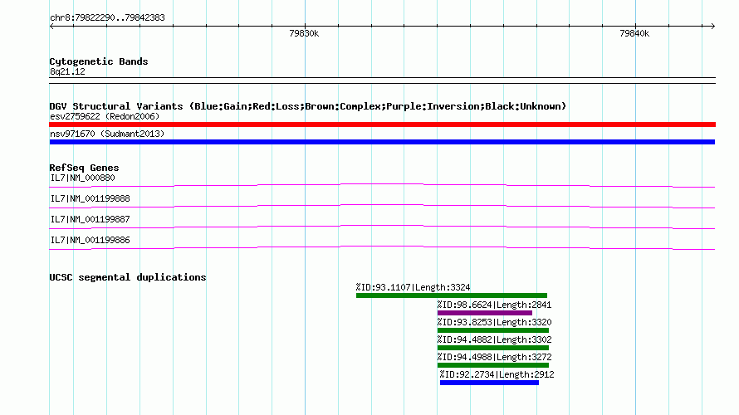Image resolution: width=739 pixels, height=415 pixels.
Task: Click the %ID:98.6624|Length:2841 label
Action: tap(494, 305)
